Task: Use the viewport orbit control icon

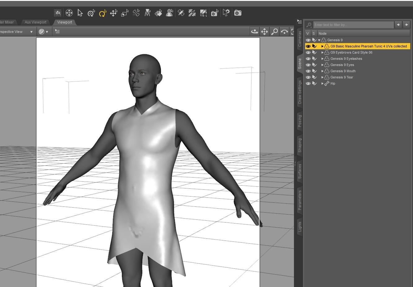Action: click(x=254, y=32)
